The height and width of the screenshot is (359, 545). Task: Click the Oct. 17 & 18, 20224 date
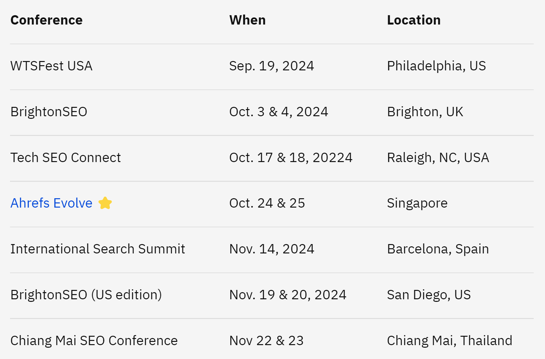click(291, 158)
